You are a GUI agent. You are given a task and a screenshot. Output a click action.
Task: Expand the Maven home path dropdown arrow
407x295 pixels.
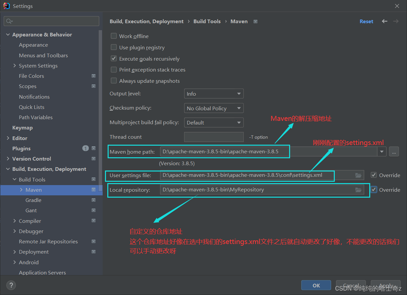(x=382, y=152)
